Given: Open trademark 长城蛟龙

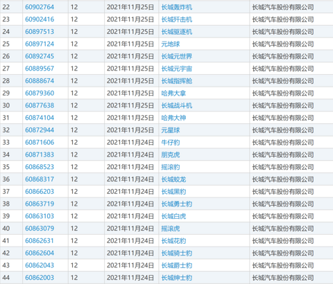Looking at the screenshot, I should pos(173,179).
